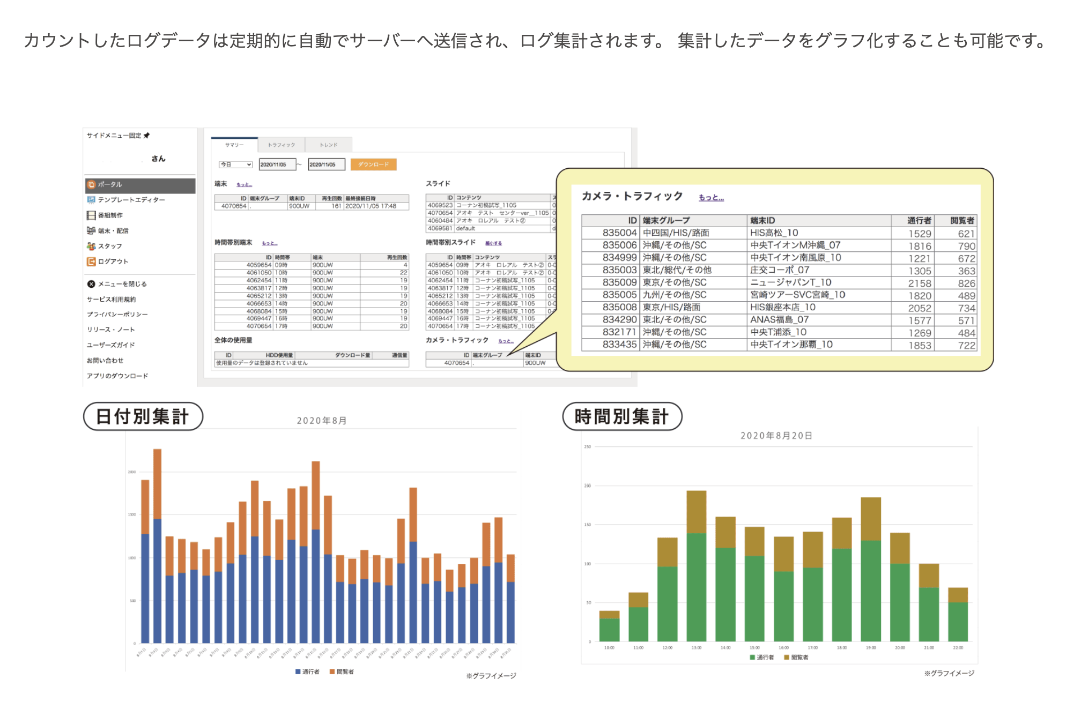
Task: Toggle the サイドメニュー固定 pin icon
Action: point(147,136)
